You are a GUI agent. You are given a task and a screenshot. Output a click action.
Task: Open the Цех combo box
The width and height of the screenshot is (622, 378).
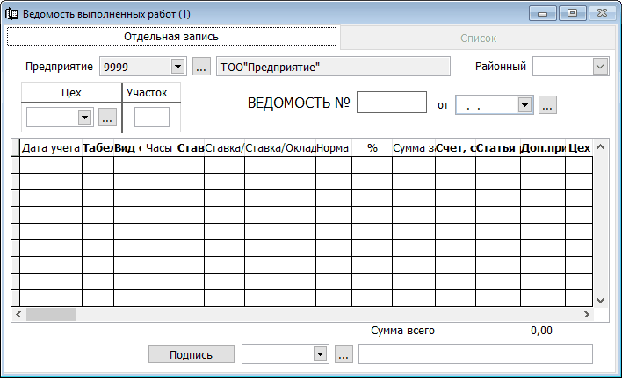(x=85, y=117)
